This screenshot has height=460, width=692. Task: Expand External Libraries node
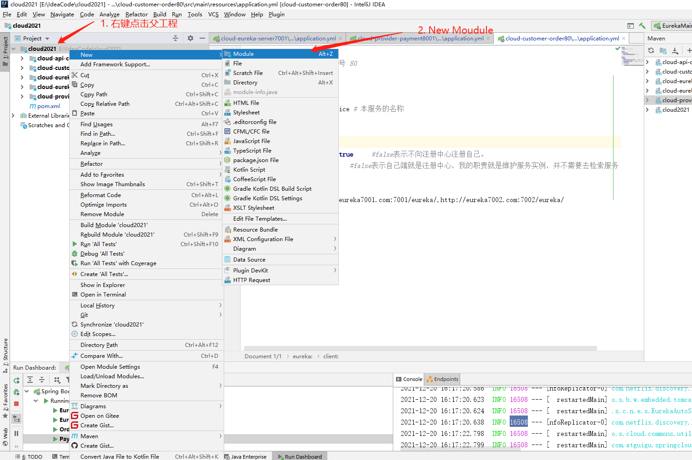(x=13, y=115)
